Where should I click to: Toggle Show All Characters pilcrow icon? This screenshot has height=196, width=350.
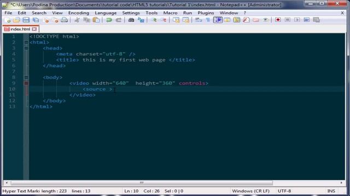point(208,20)
